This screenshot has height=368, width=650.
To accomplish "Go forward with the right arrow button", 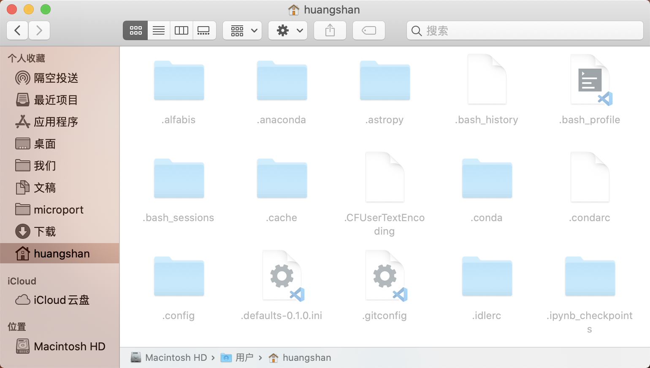I will tap(39, 30).
